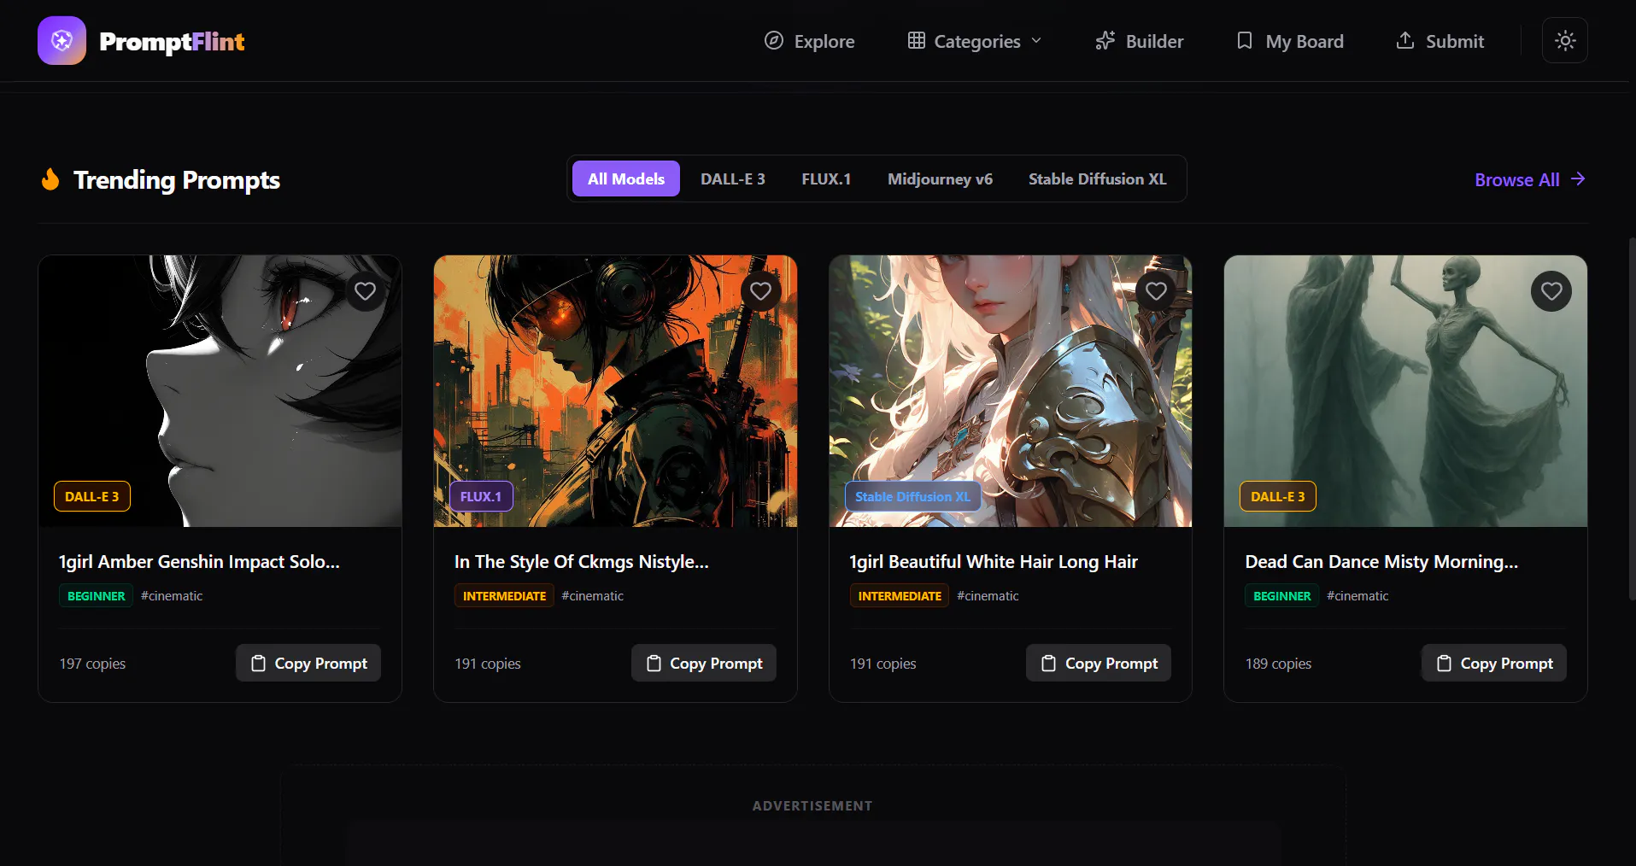The height and width of the screenshot is (866, 1636).
Task: Click #cinematic tag on Amber Genshin card
Action: (172, 596)
